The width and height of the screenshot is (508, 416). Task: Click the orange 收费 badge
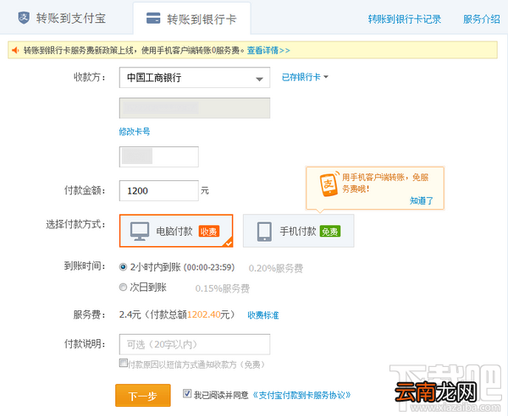click(209, 232)
